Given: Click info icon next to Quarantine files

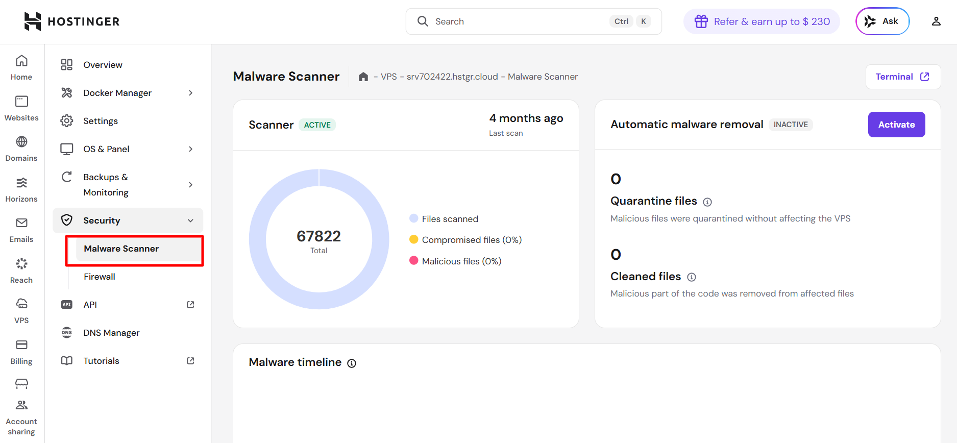Looking at the screenshot, I should [x=707, y=202].
